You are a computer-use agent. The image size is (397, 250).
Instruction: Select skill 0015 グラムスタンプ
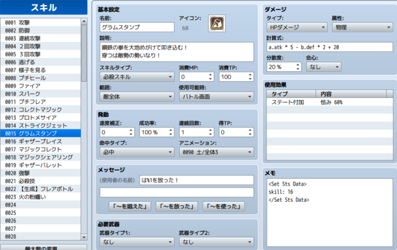pos(40,133)
